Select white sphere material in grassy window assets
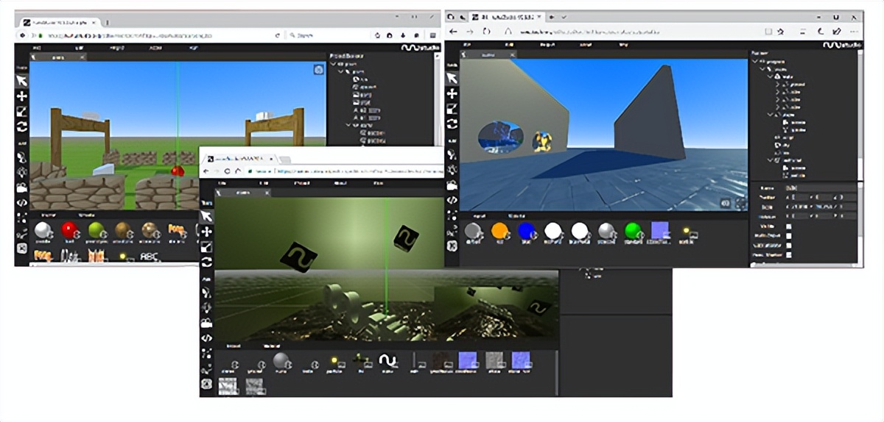Viewport: 884px width, 422px height. tap(44, 230)
